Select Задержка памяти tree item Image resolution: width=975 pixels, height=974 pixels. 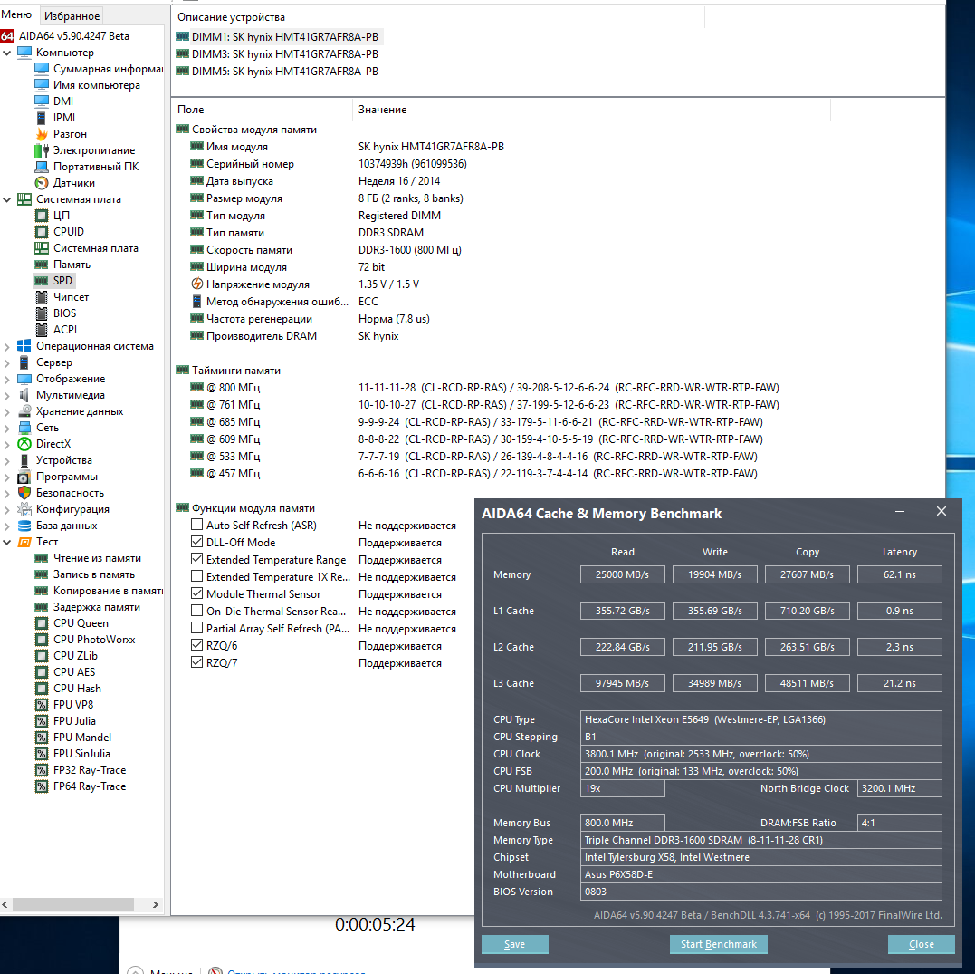[96, 607]
